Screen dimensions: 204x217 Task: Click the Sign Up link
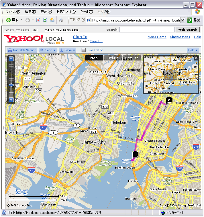96,41
